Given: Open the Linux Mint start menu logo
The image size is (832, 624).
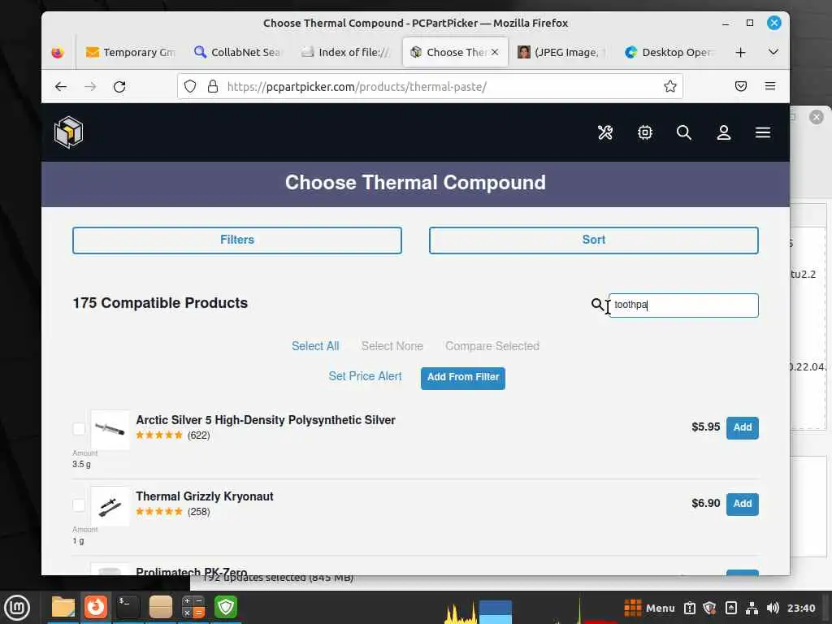Looking at the screenshot, I should 17,608.
